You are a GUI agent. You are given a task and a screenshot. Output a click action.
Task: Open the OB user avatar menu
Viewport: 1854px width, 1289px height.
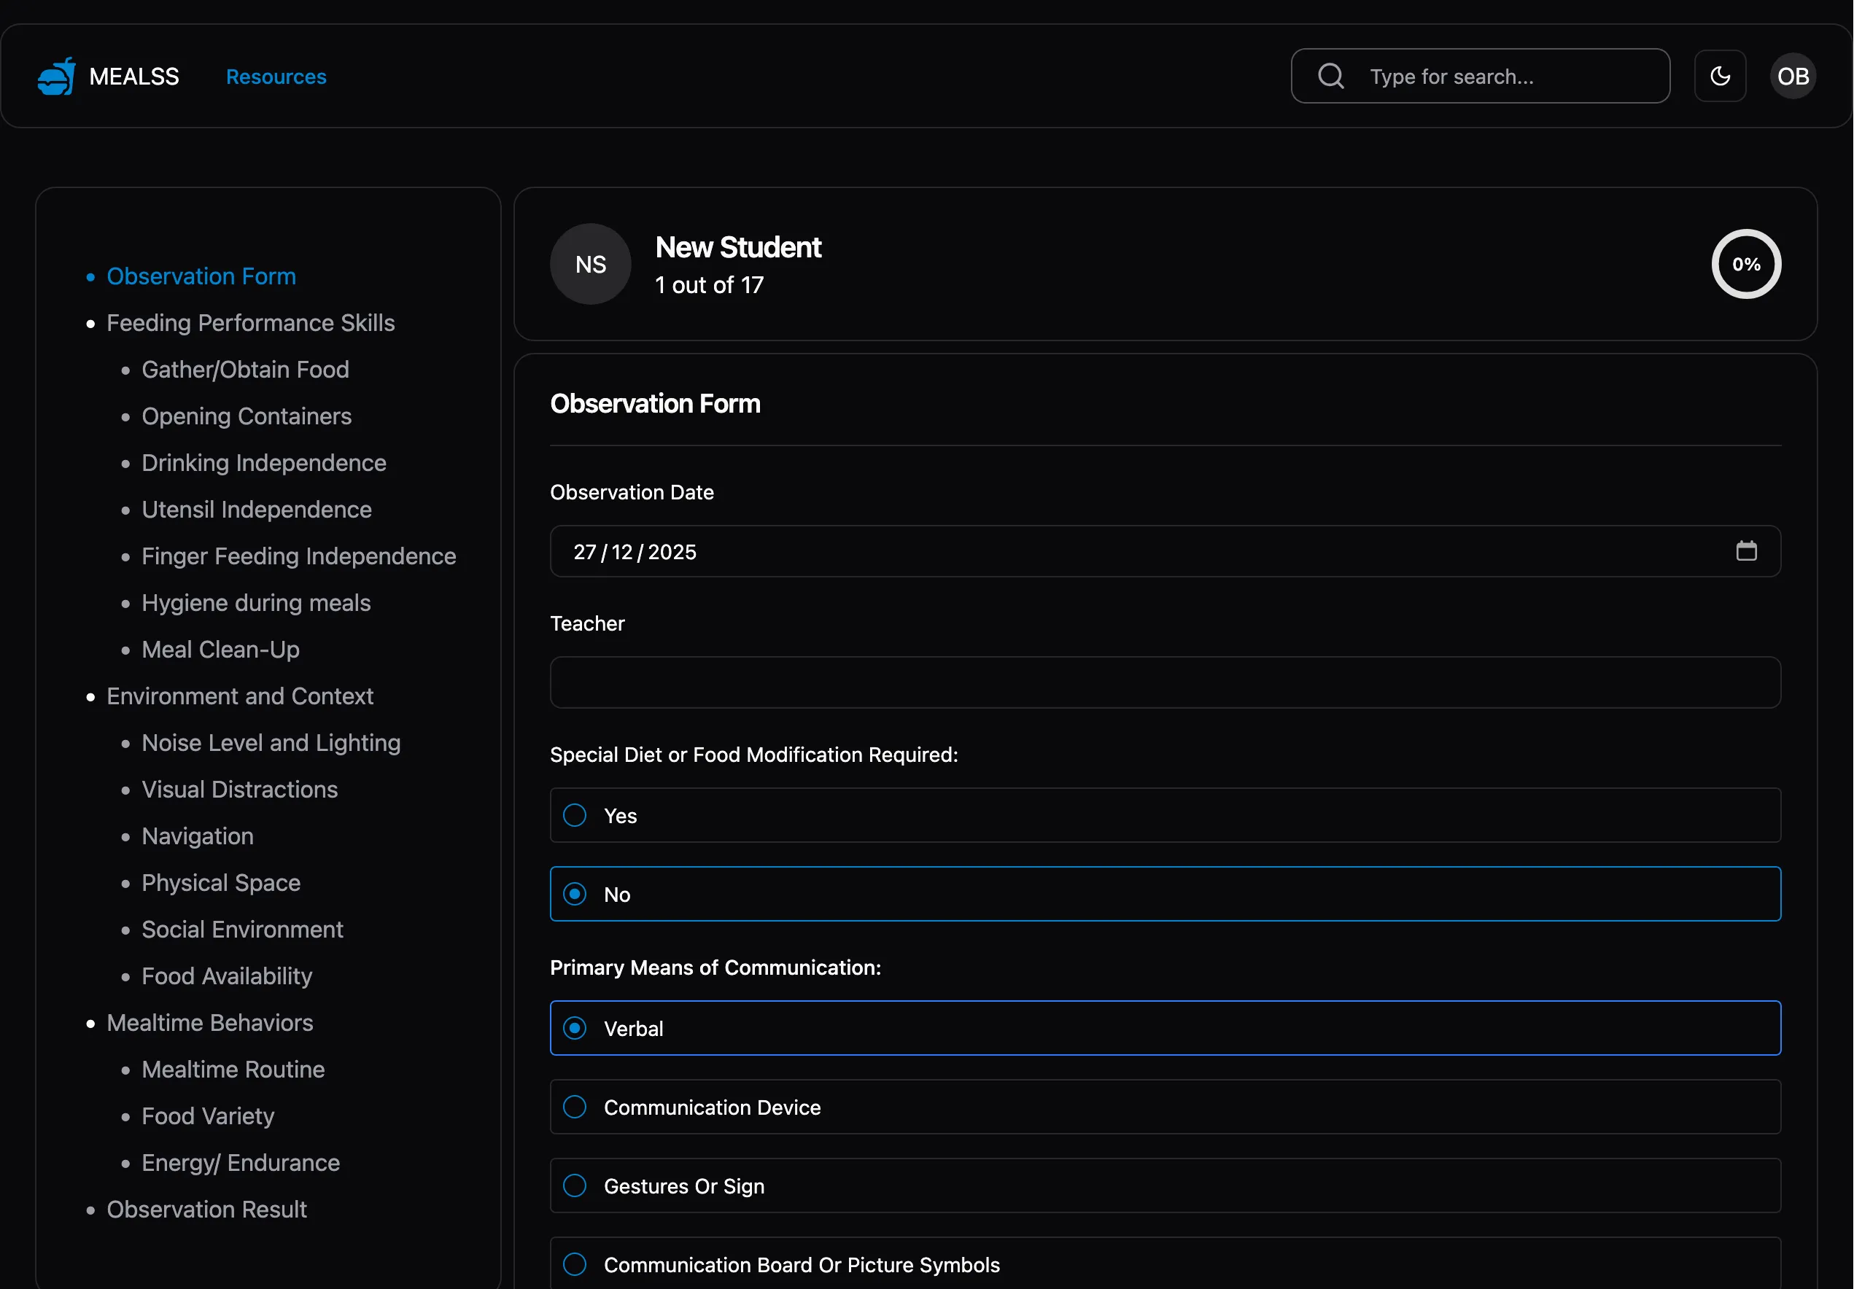(1793, 77)
